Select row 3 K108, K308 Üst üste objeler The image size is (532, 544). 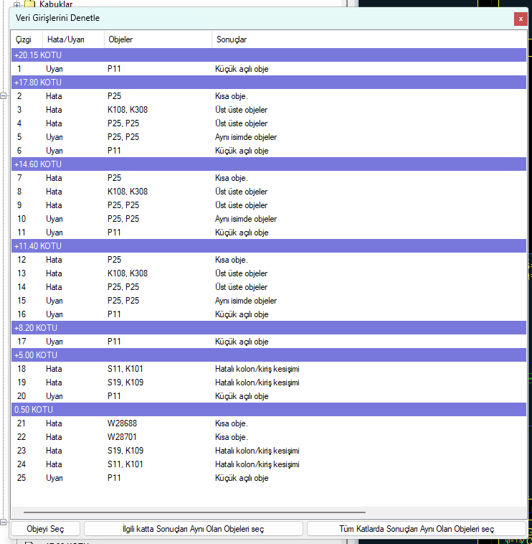(269, 110)
